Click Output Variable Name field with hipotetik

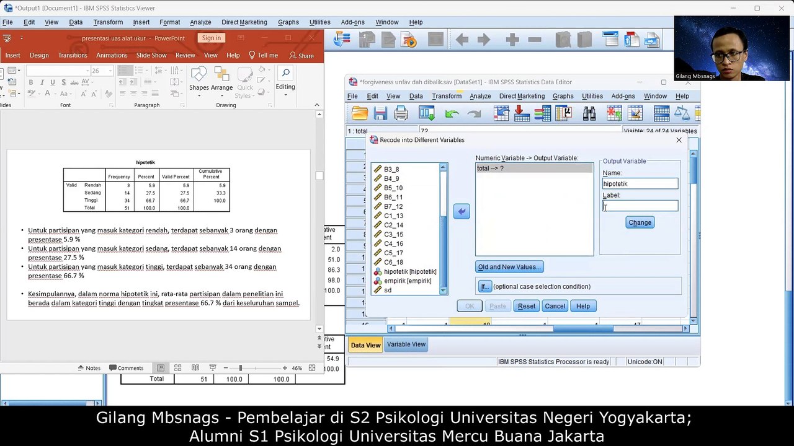pyautogui.click(x=640, y=183)
